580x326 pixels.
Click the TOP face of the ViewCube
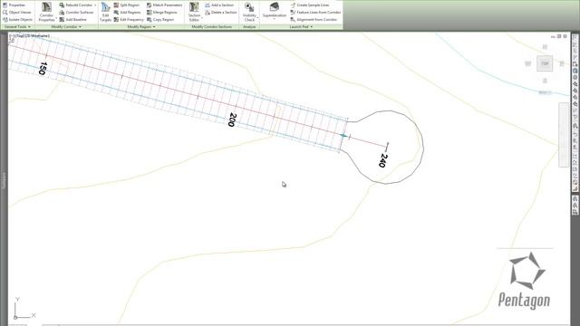545,63
